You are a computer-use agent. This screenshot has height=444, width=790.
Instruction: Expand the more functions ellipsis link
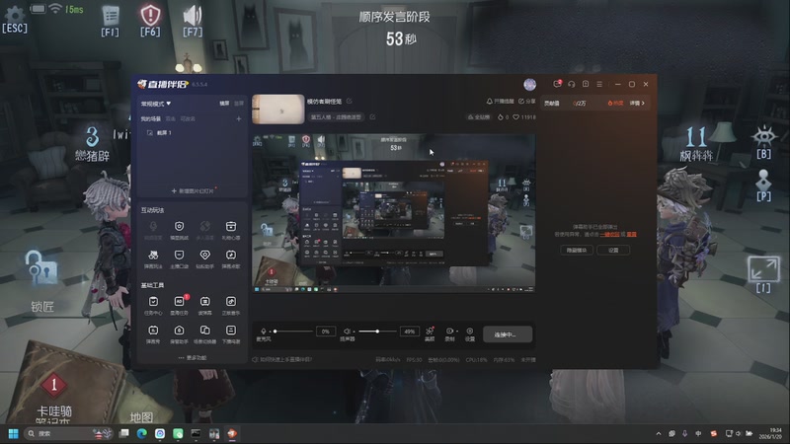click(x=193, y=358)
